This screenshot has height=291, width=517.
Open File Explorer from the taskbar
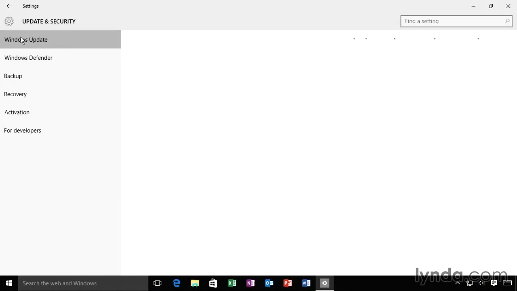click(195, 283)
